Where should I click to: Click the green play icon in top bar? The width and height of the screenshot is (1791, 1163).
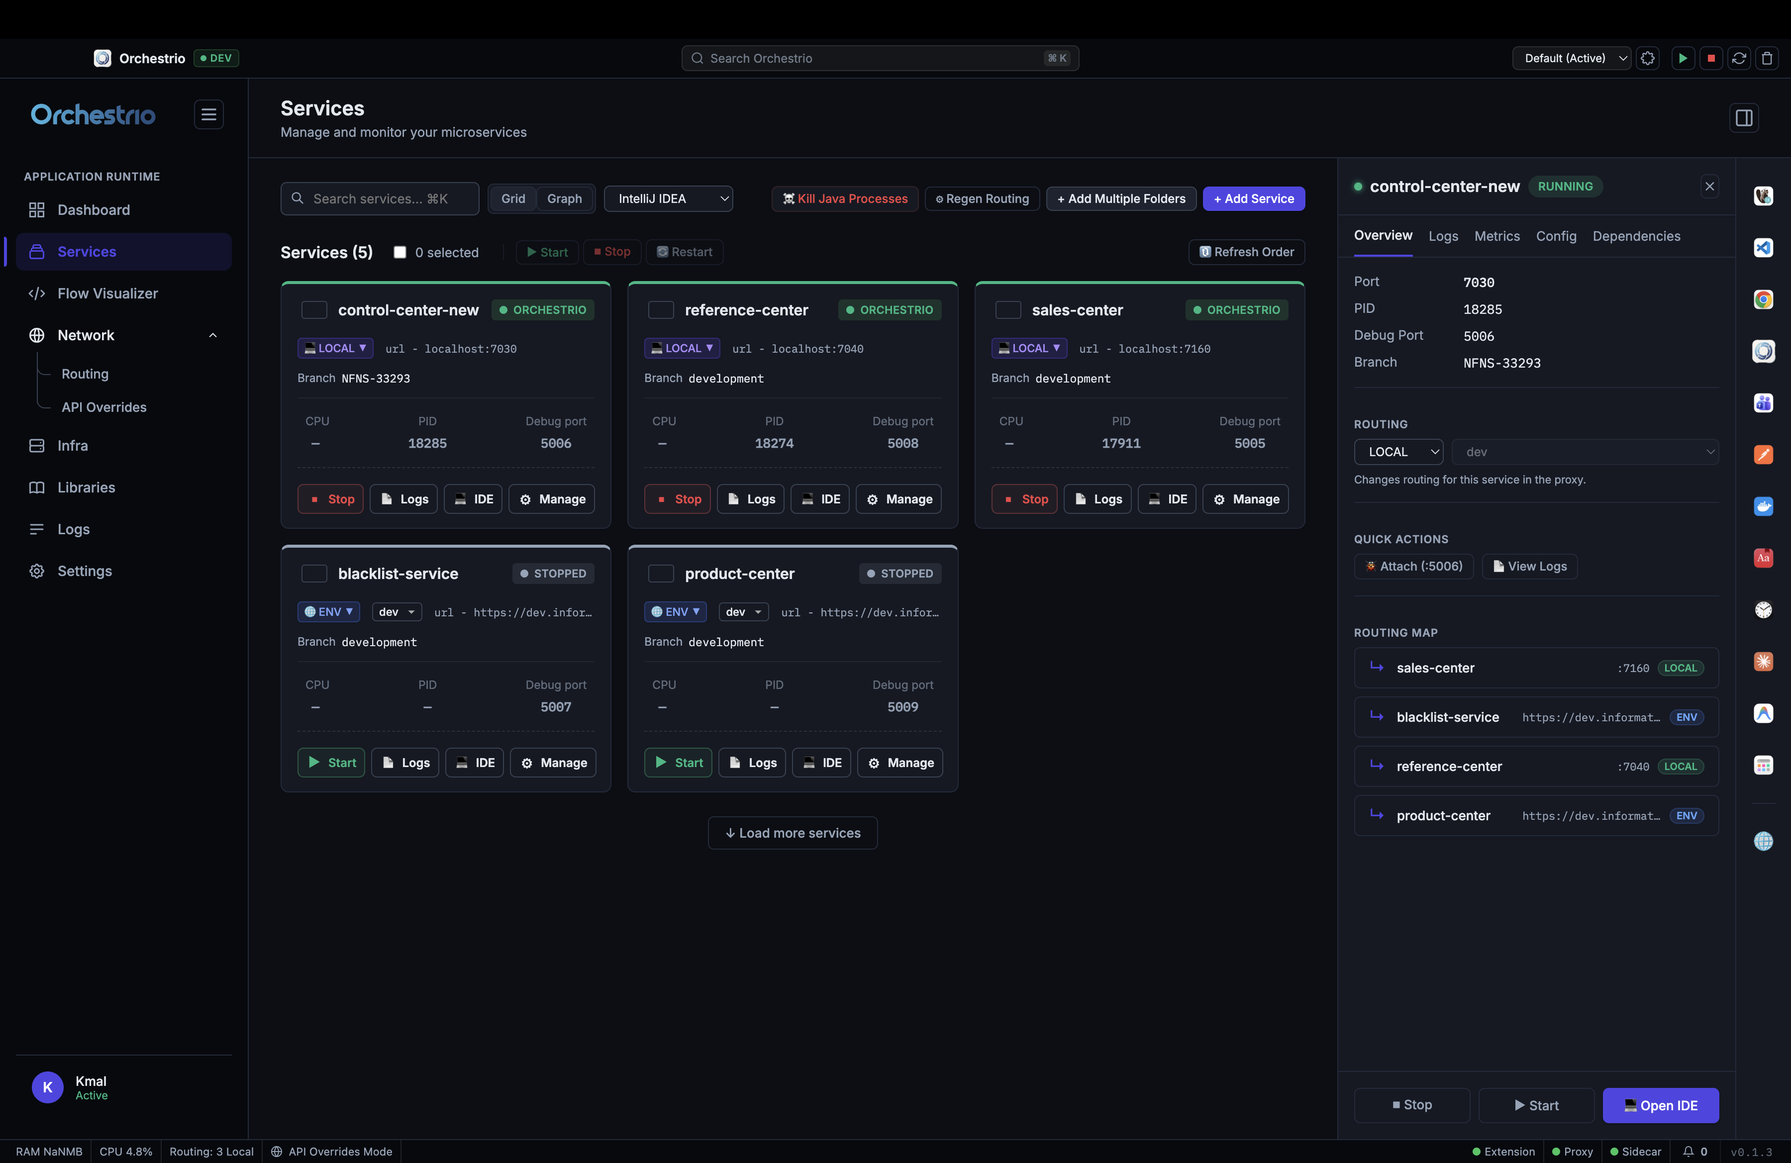click(1683, 58)
